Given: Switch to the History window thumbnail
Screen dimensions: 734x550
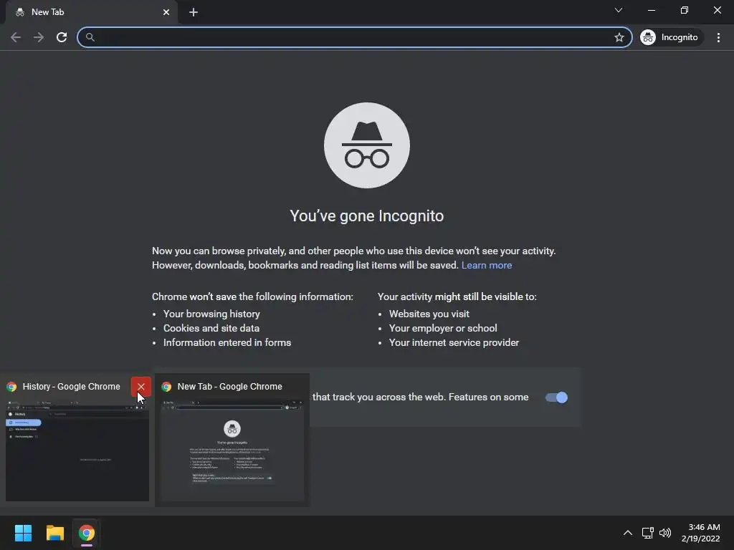Looking at the screenshot, I should point(77,450).
